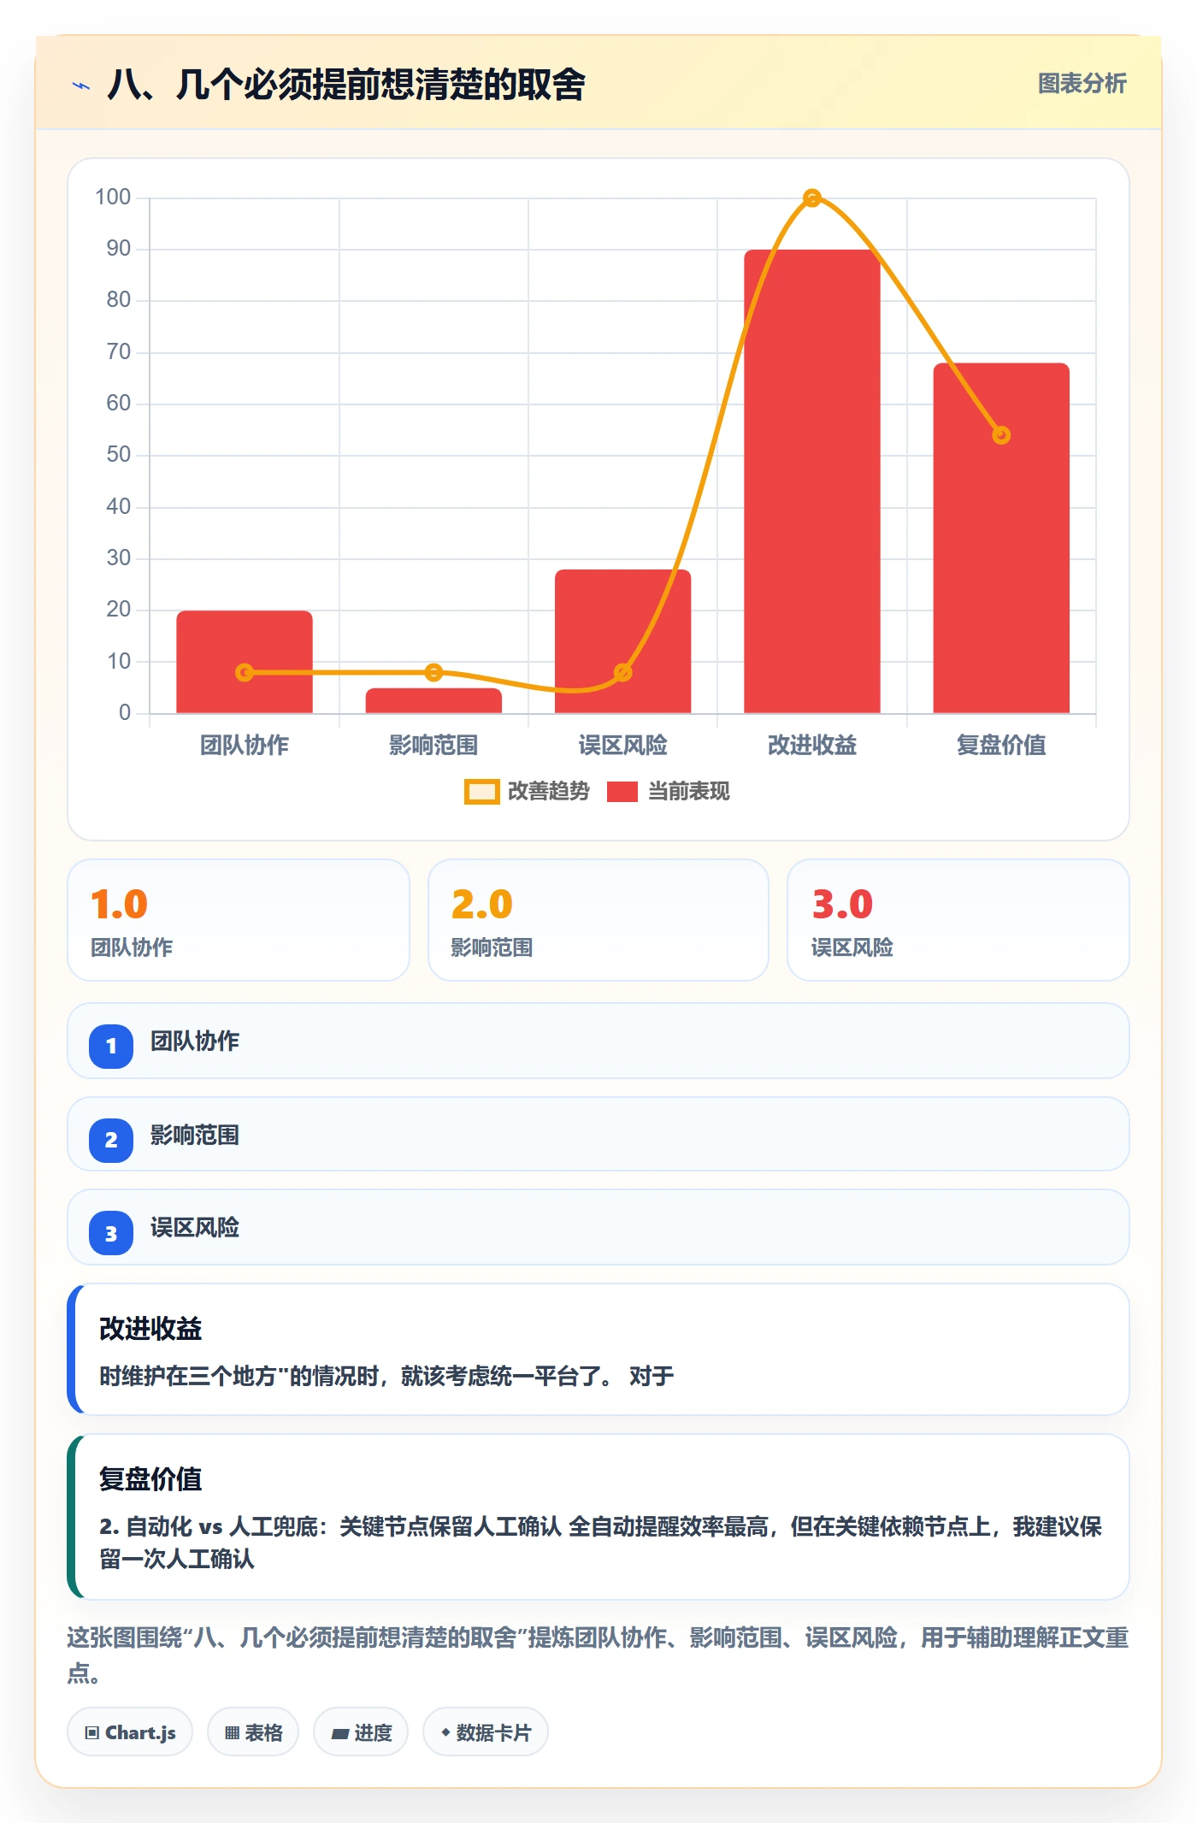
Task: Click the text starting 时维护在三个地方
Action: 386,1376
